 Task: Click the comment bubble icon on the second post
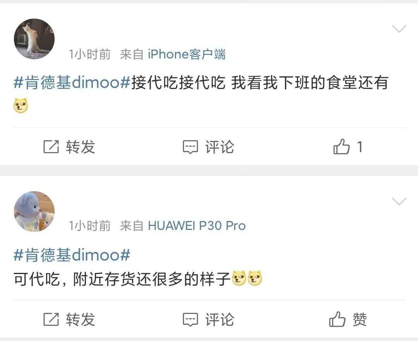coord(190,320)
